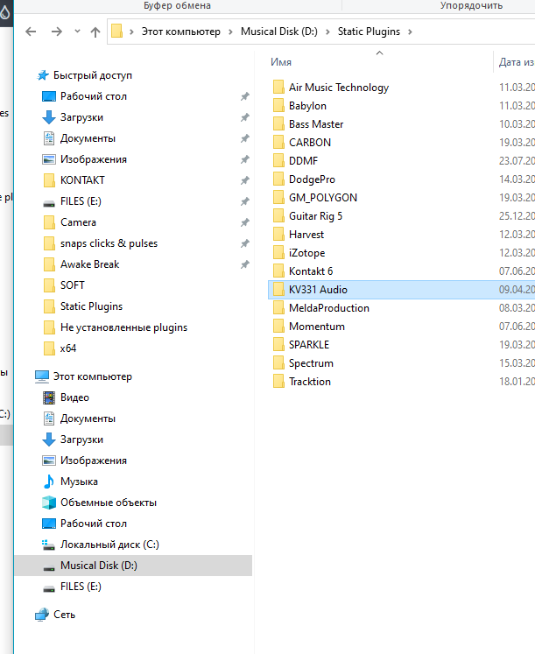The height and width of the screenshot is (654, 535).
Task: Open FILES (E:) under Этот компьютер
Action: [81, 587]
